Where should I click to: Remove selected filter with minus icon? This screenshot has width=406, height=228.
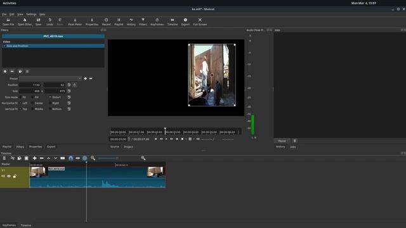pyautogui.click(x=12, y=72)
